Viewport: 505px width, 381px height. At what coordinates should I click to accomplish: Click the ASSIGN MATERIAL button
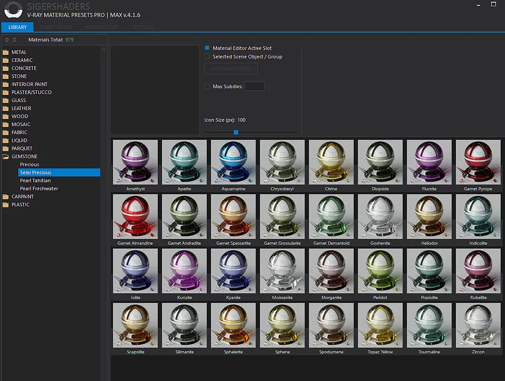tap(231, 69)
